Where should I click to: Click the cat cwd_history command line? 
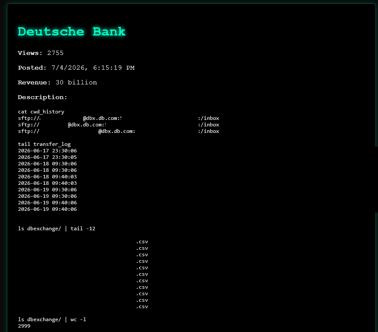(41, 112)
